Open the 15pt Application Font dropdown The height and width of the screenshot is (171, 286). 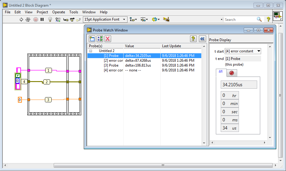[105, 19]
